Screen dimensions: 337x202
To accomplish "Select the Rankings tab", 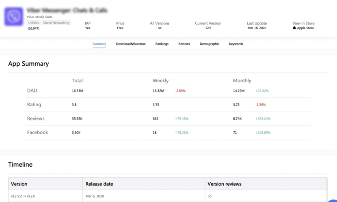I will coord(162,44).
